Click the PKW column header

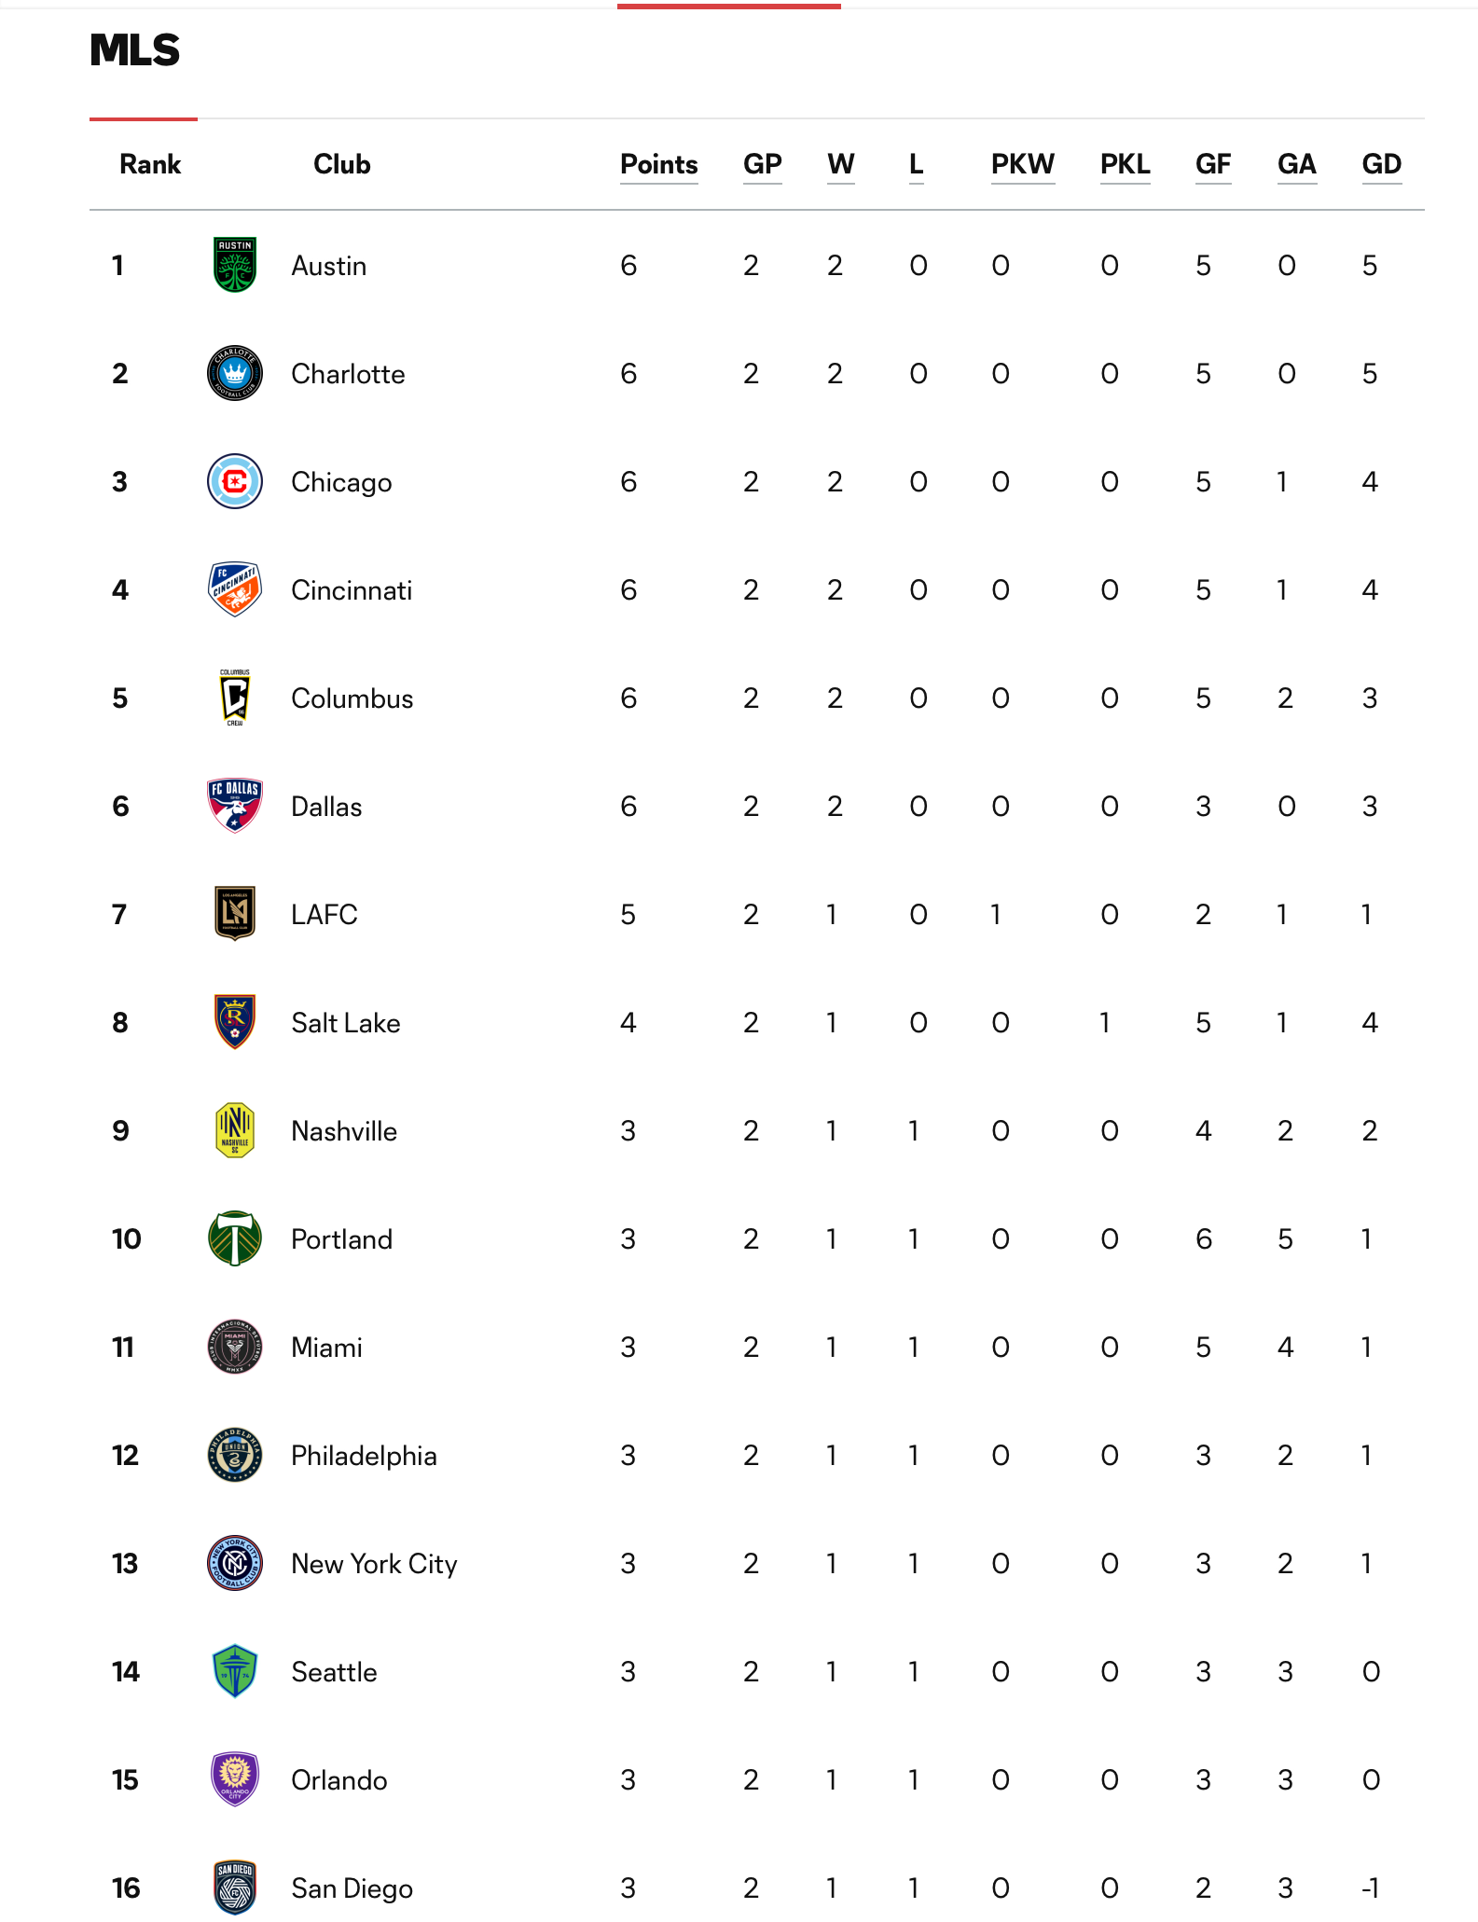tap(1023, 165)
